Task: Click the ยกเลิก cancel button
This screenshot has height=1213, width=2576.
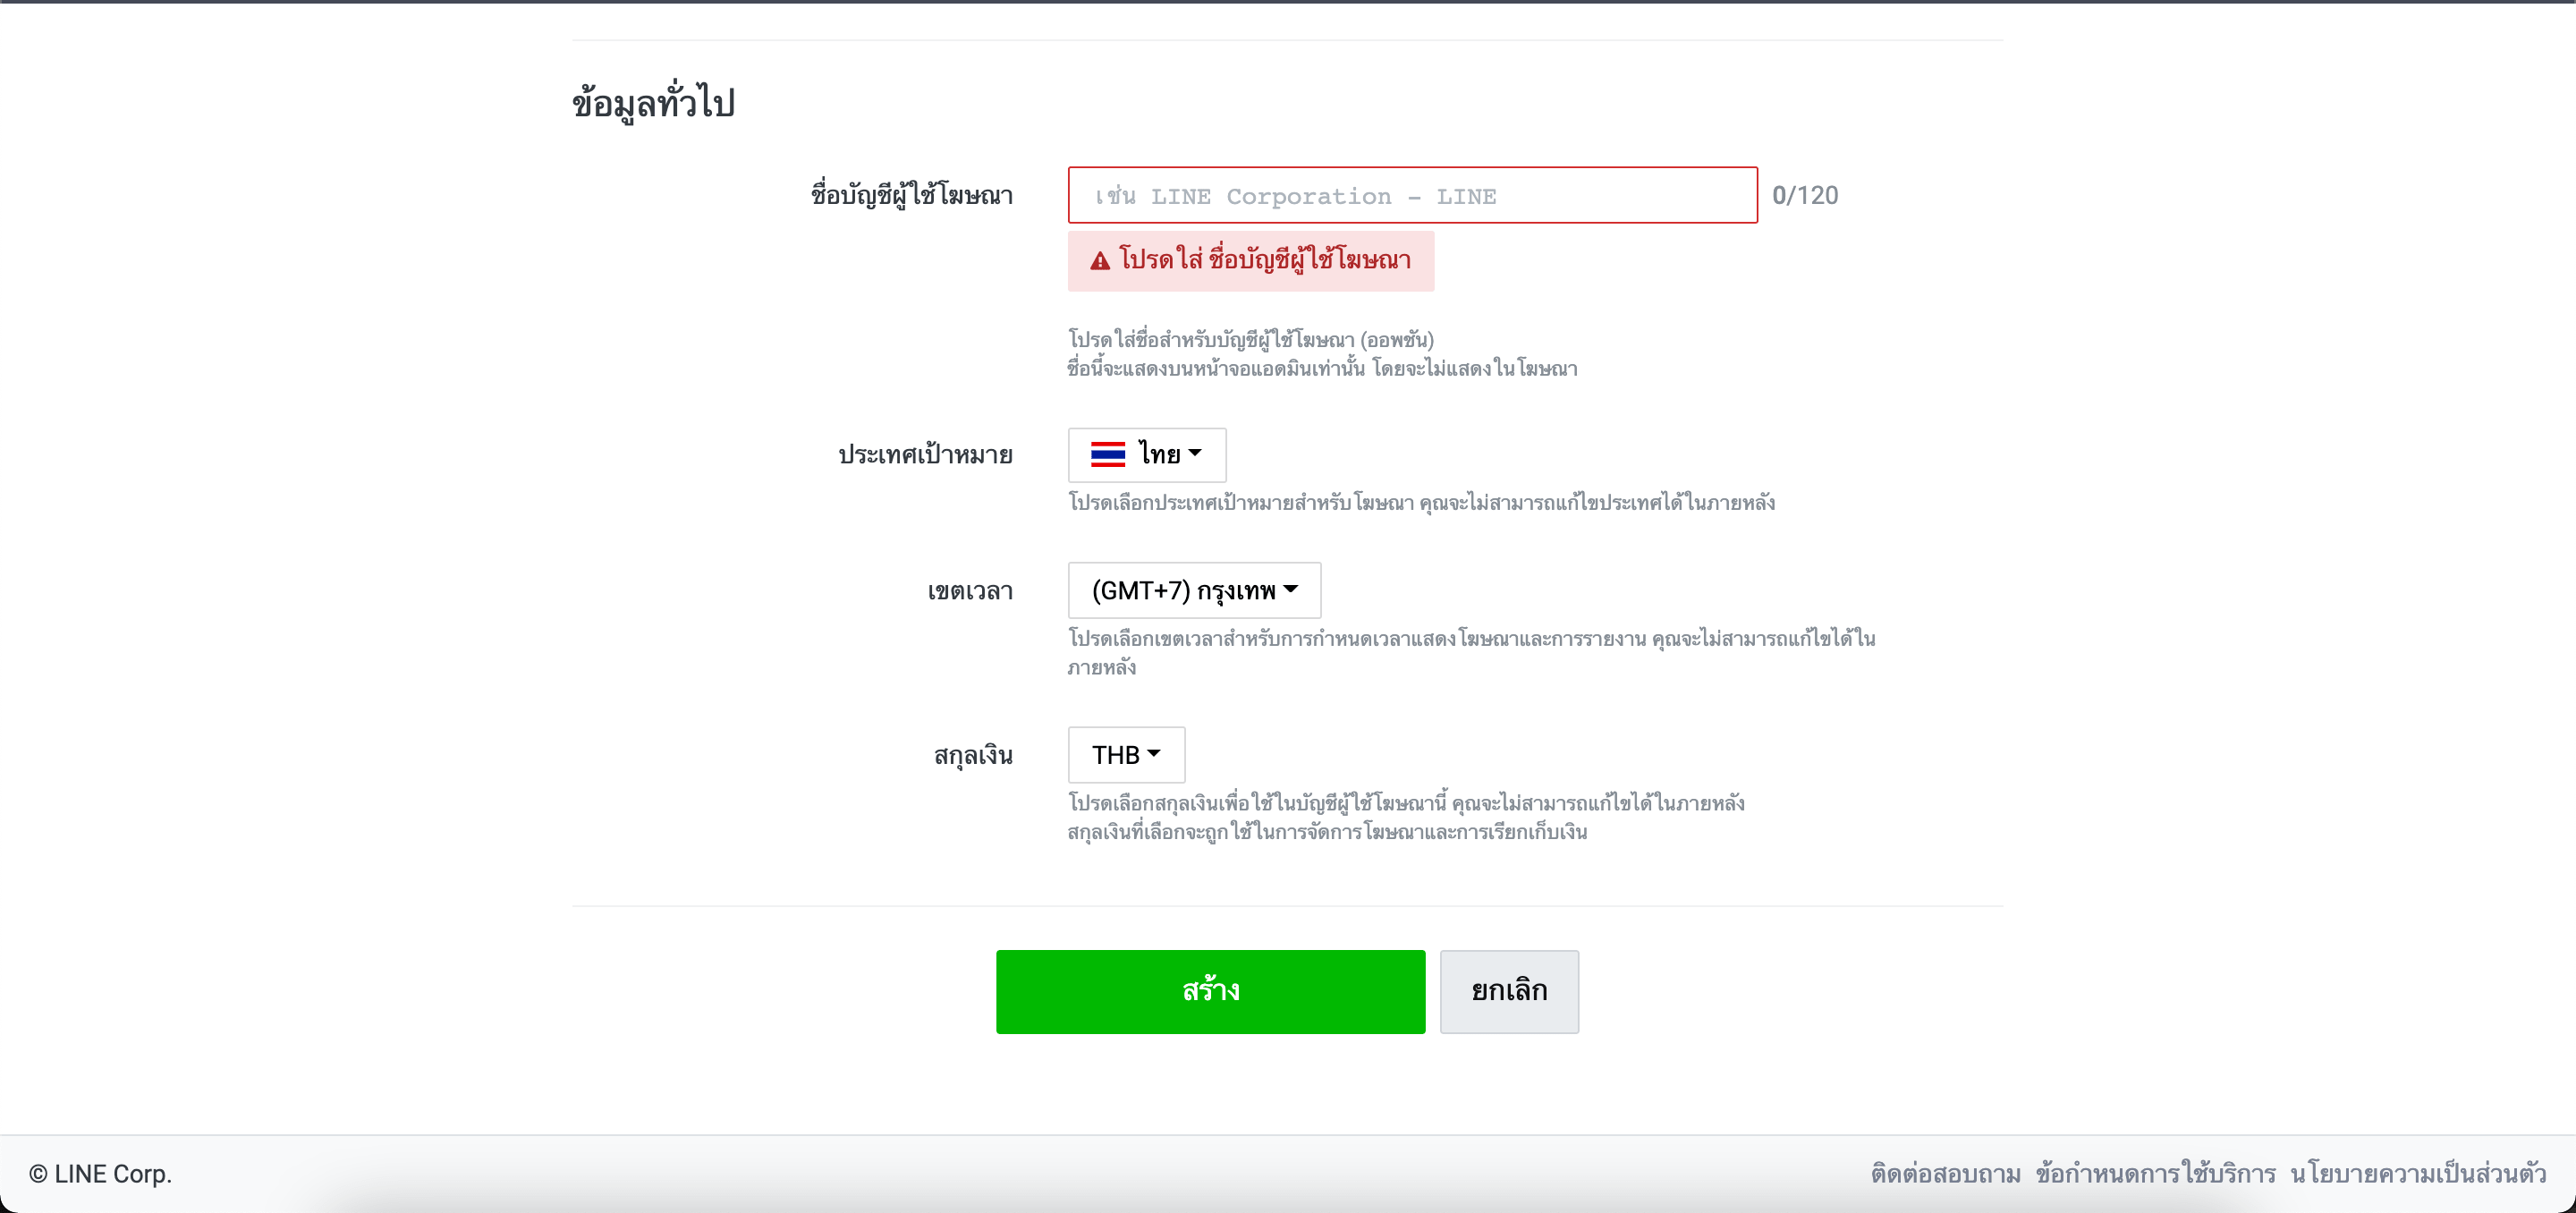Action: [1509, 991]
